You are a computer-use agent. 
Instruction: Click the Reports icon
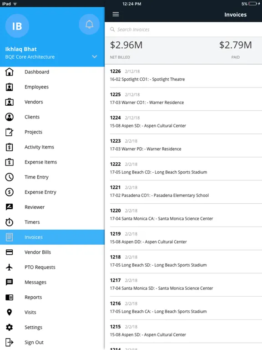[10, 297]
